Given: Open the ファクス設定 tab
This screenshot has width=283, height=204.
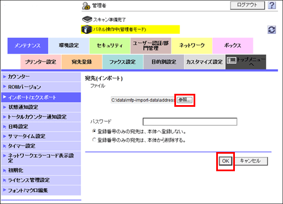Looking at the screenshot, I should point(123,62).
